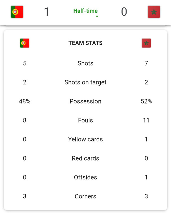Select the Corners stat label
This screenshot has height=213, width=171.
click(x=85, y=196)
